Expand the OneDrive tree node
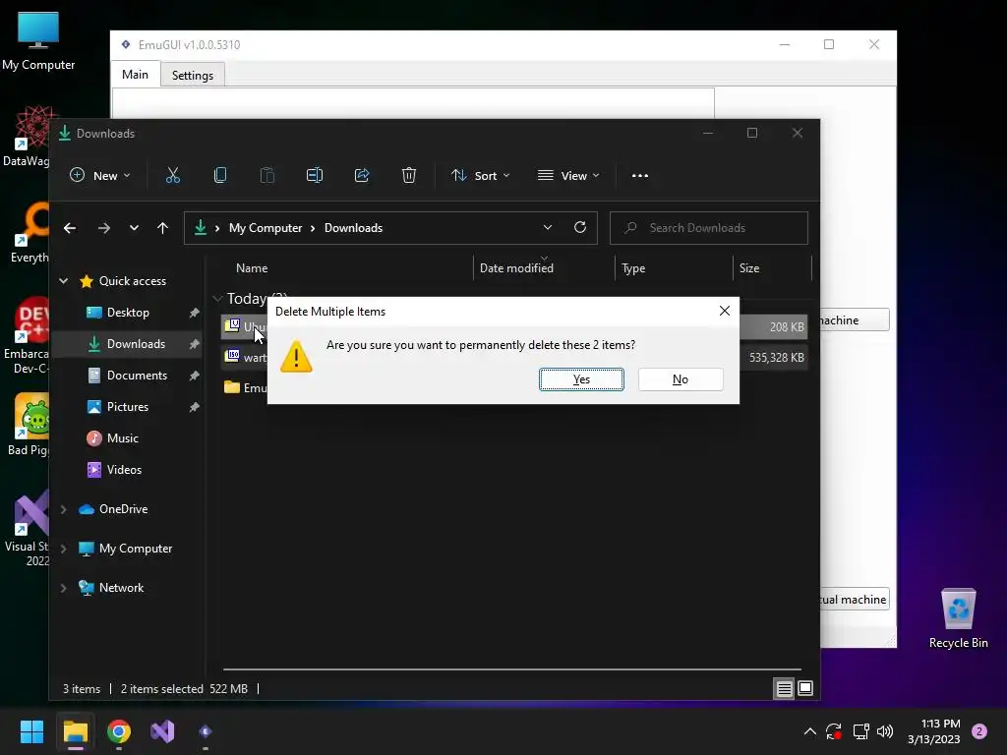The height and width of the screenshot is (755, 1007). coord(64,509)
